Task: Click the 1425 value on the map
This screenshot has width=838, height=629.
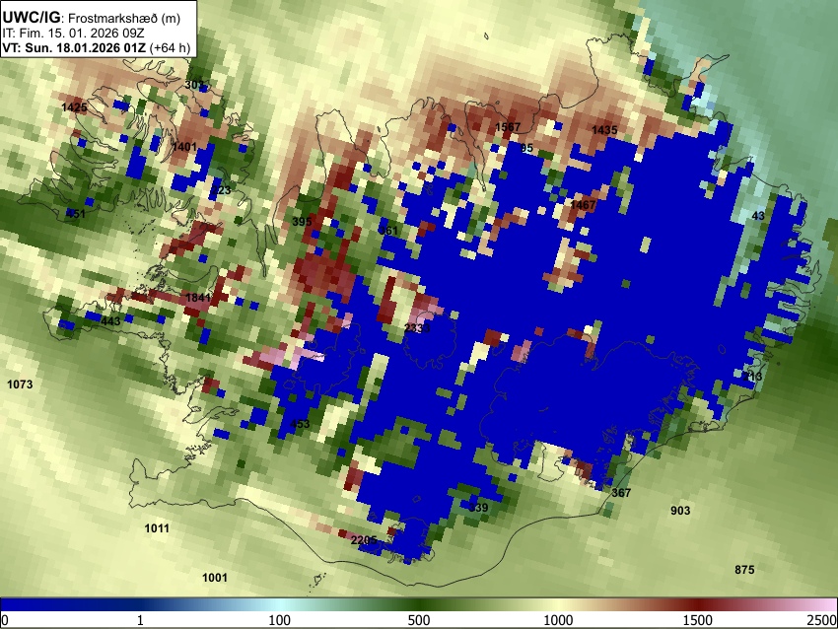Action: (74, 107)
